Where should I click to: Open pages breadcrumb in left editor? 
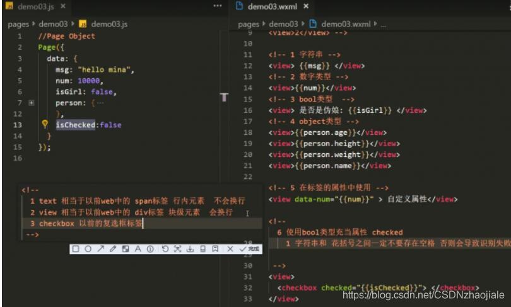tap(18, 24)
